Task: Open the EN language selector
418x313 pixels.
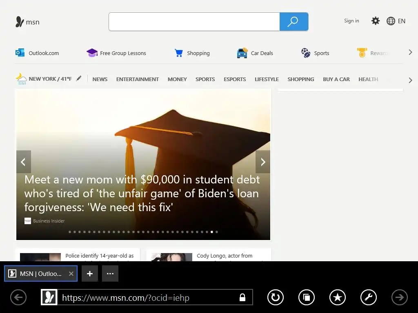Action: (x=402, y=21)
